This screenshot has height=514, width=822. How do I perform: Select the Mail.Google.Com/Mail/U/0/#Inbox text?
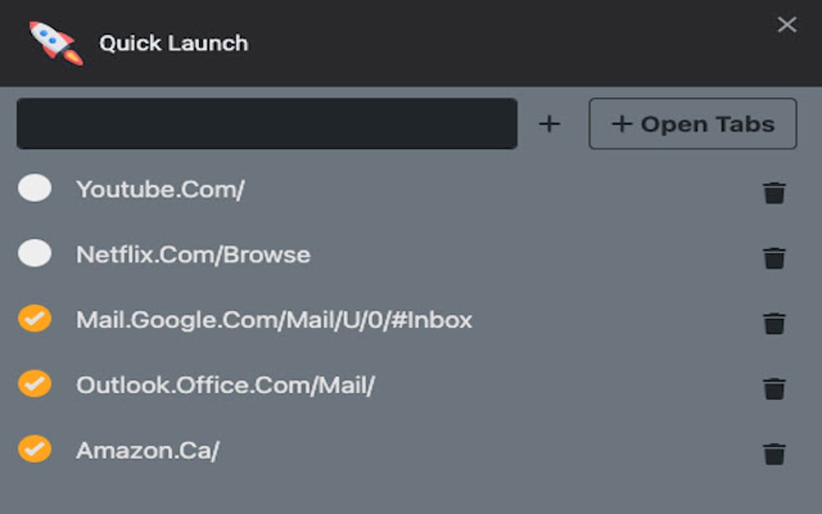[x=274, y=320]
